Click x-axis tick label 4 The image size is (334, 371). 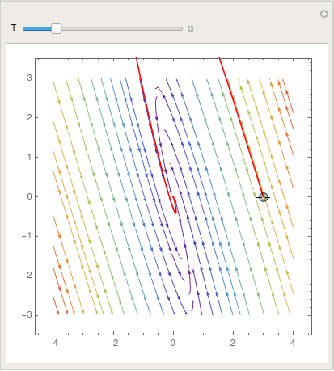(293, 343)
